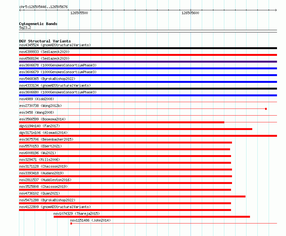Click the left arrow of the ruler
Screen dimensions: 286x236
20,10
